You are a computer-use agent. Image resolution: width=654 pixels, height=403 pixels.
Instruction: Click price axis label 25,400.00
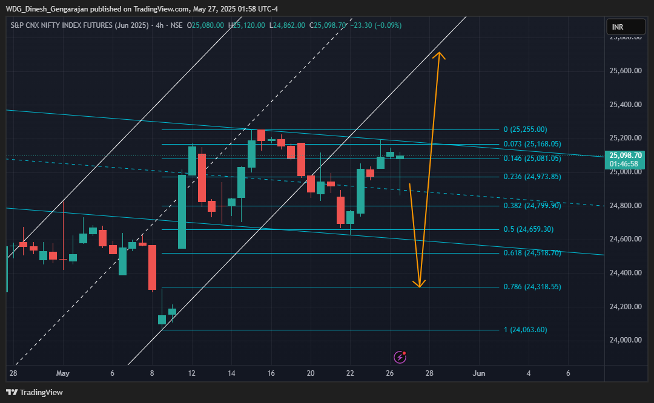coord(625,105)
